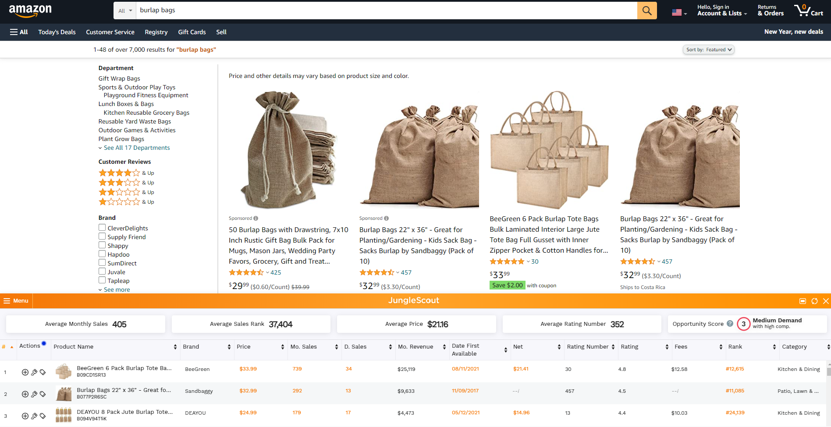Open the BeeGreen 6 Pack Burlap Tote title

pyautogui.click(x=549, y=235)
